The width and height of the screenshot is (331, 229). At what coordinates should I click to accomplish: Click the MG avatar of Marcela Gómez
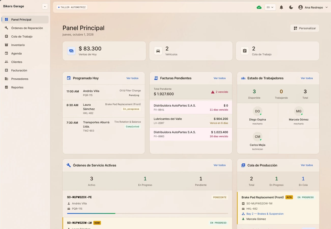pyautogui.click(x=299, y=111)
